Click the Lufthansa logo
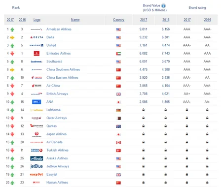Viewport: 222px width, 187px height. [37, 110]
